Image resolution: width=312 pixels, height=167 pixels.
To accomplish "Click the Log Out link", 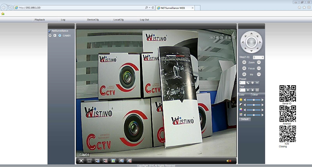I will 144,19.
